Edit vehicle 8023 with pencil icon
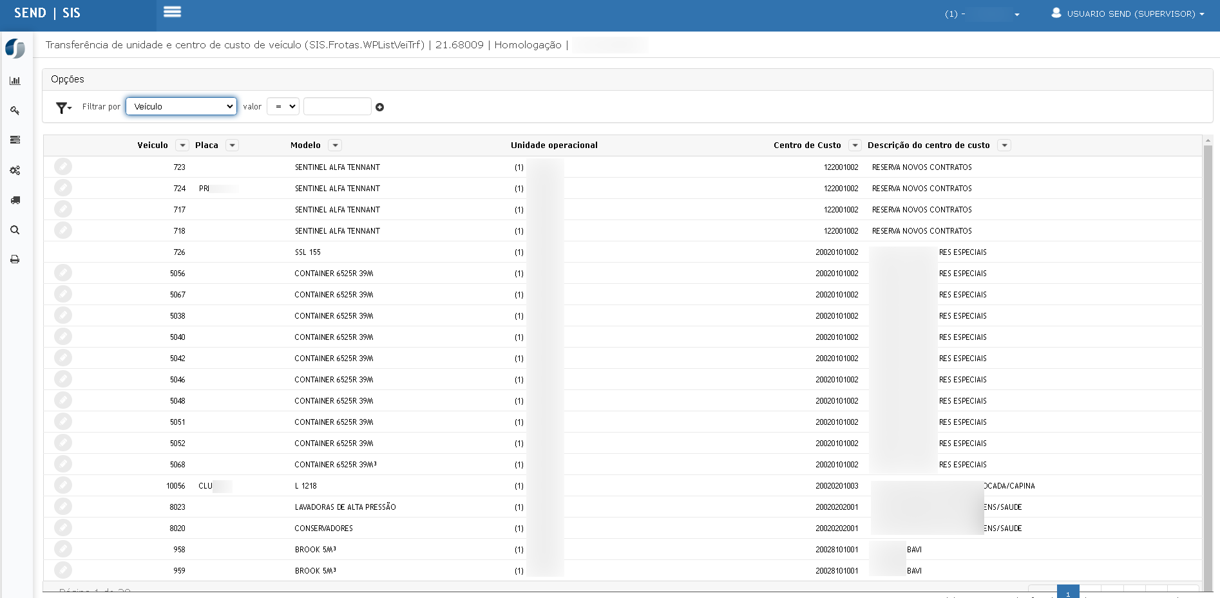This screenshot has height=598, width=1220. [x=63, y=507]
